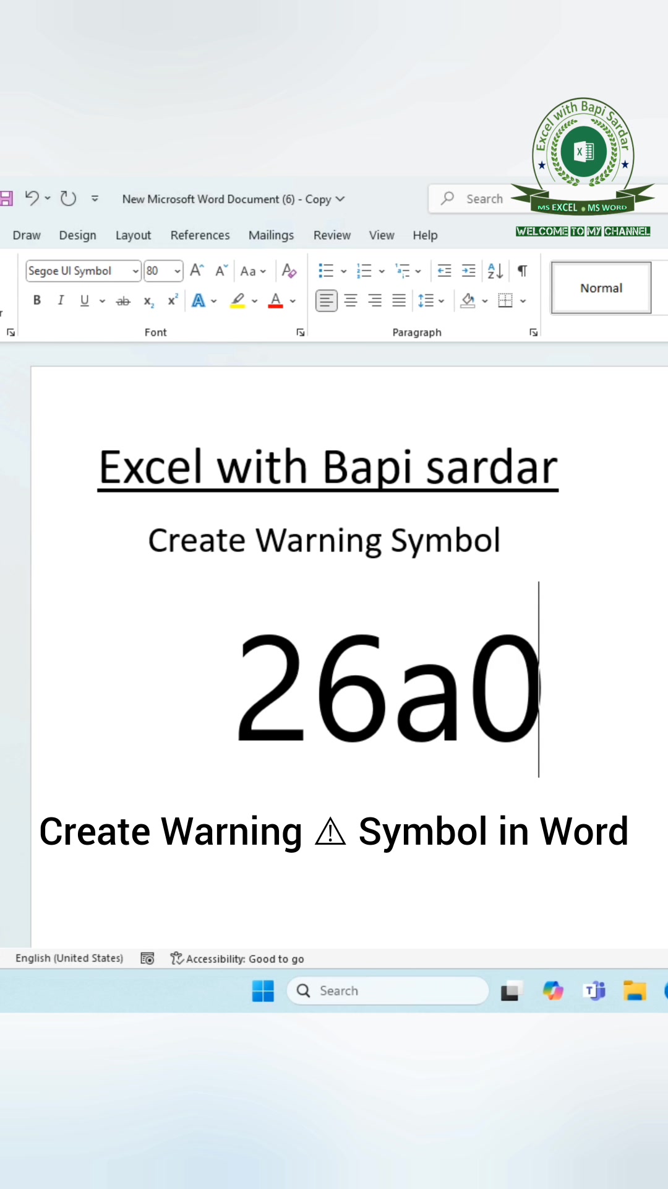Launch Copilot from taskbar
668x1189 pixels.
click(553, 991)
